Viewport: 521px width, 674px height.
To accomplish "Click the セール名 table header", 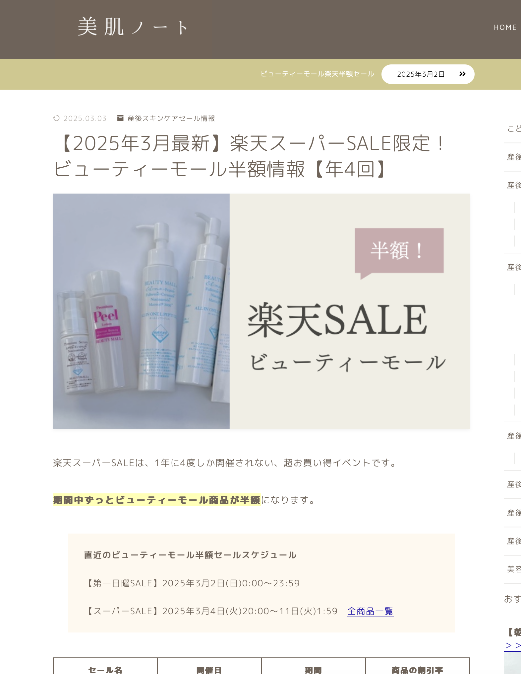I will tap(105, 669).
